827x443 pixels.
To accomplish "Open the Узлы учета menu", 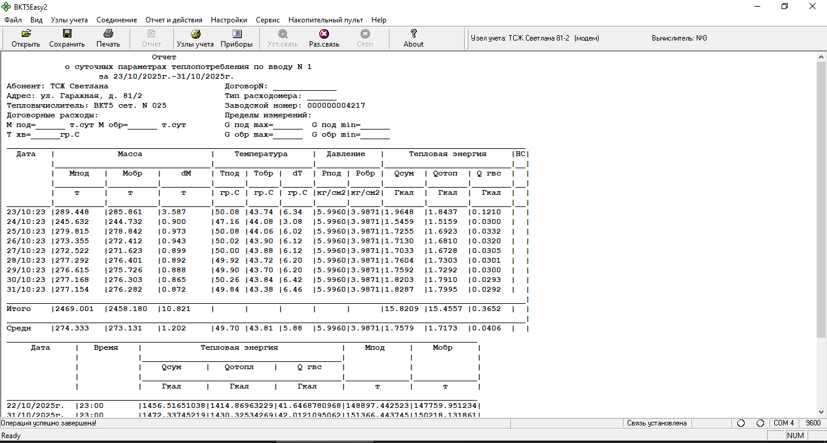I will 69,20.
